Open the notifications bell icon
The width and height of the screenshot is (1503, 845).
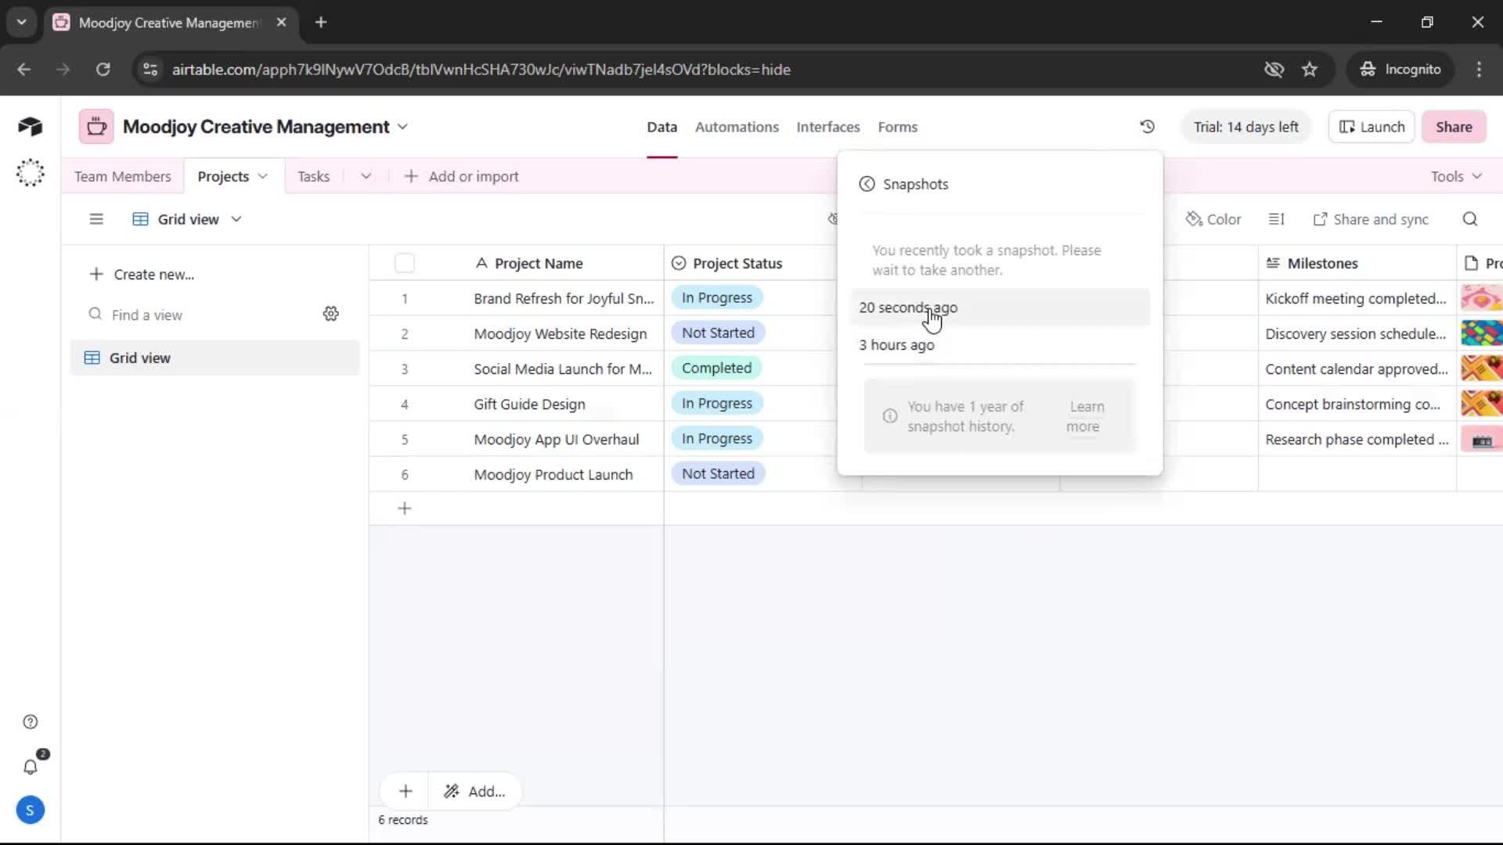click(x=30, y=767)
